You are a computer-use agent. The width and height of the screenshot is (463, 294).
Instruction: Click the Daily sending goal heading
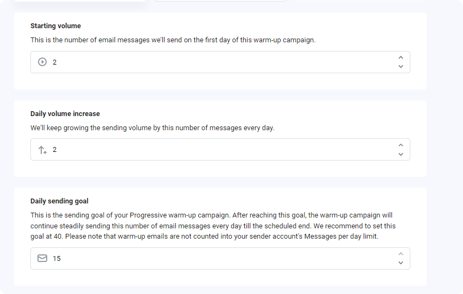click(59, 201)
